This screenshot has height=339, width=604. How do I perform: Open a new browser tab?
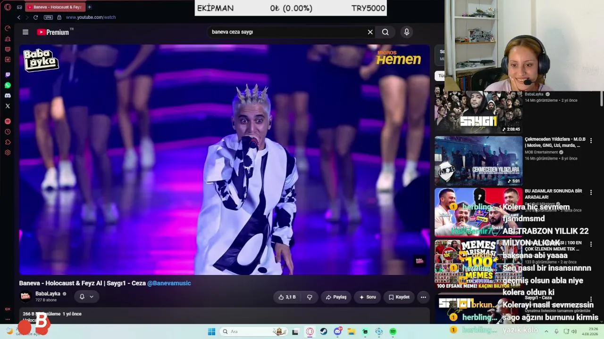(89, 7)
